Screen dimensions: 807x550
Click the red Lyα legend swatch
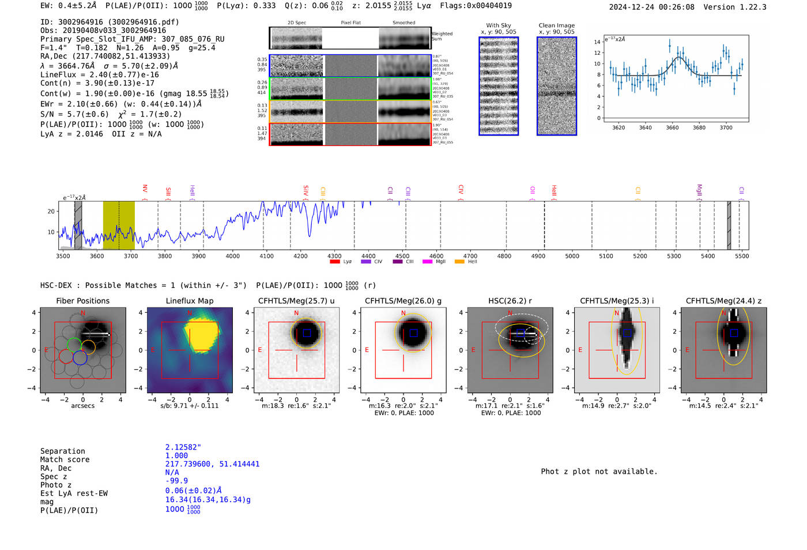click(334, 261)
